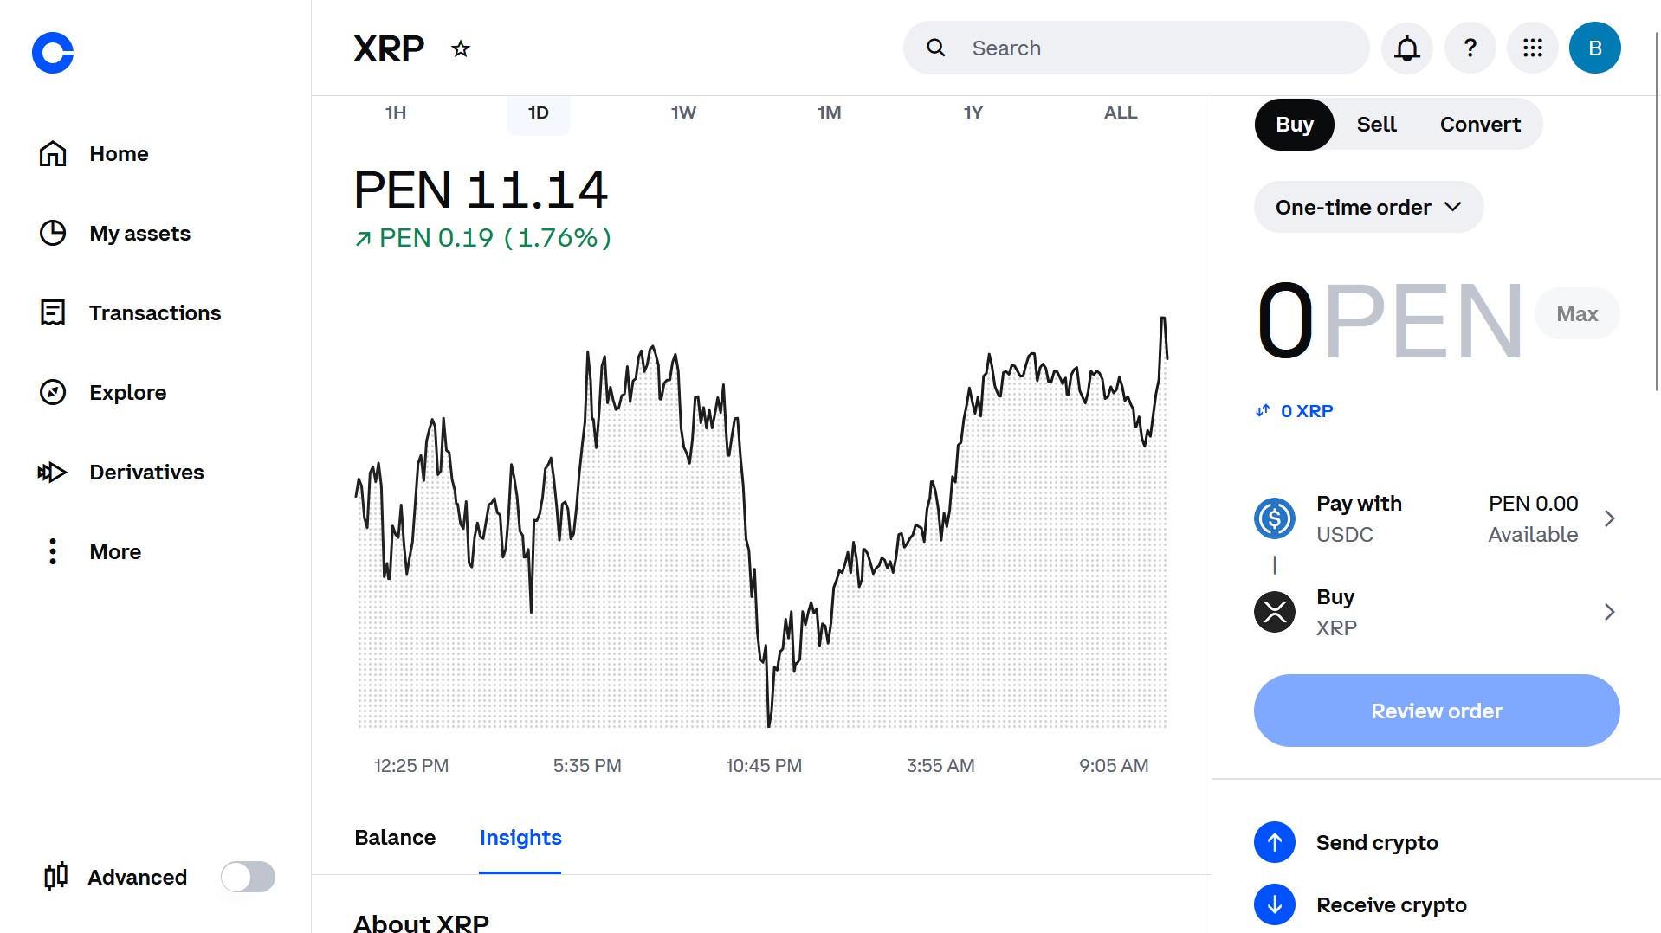Switch to the Sell order mode
1661x933 pixels.
click(1376, 125)
